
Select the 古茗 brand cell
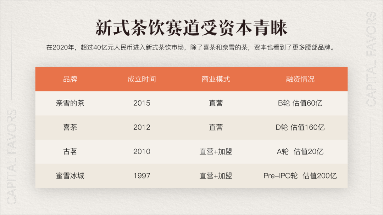(x=70, y=151)
